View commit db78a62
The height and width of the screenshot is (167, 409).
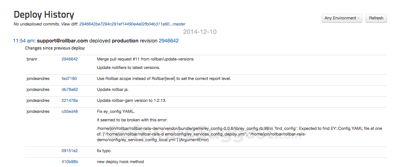(69, 90)
